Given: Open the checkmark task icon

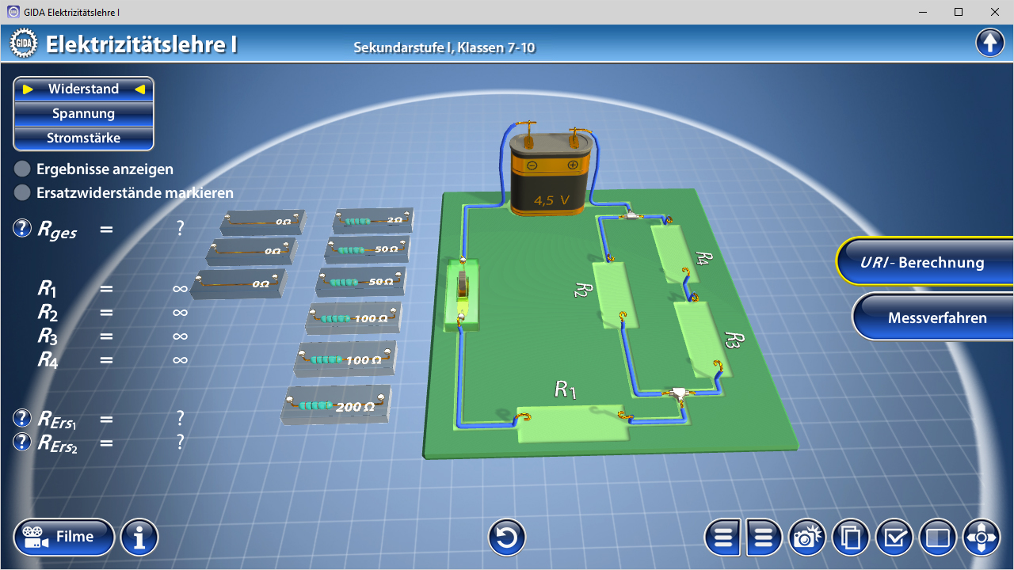Looking at the screenshot, I should 894,538.
